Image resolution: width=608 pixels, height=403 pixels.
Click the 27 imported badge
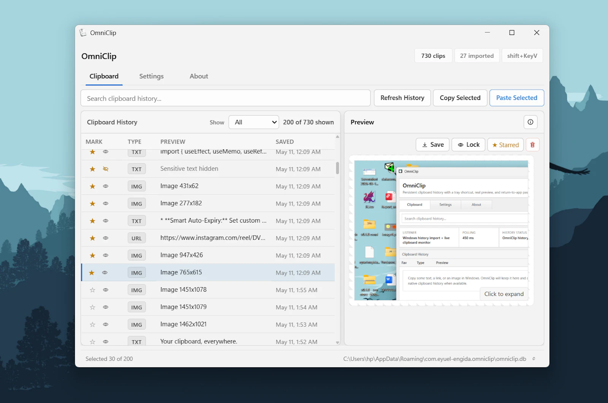click(477, 56)
